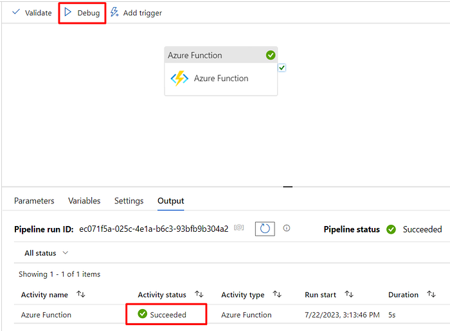
Task: Click the Validate checkmark button
Action: tap(32, 13)
